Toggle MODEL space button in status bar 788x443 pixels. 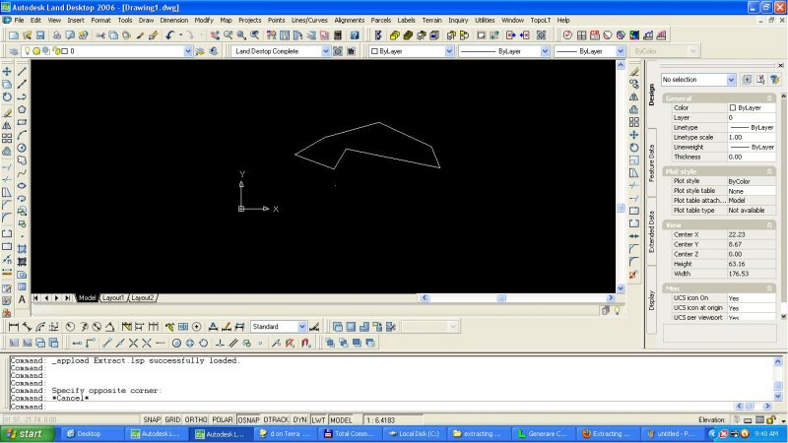(341, 420)
